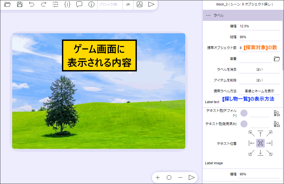Zoom in canvas with the plus button
Screen dimensions: 284x184
[x=158, y=178]
